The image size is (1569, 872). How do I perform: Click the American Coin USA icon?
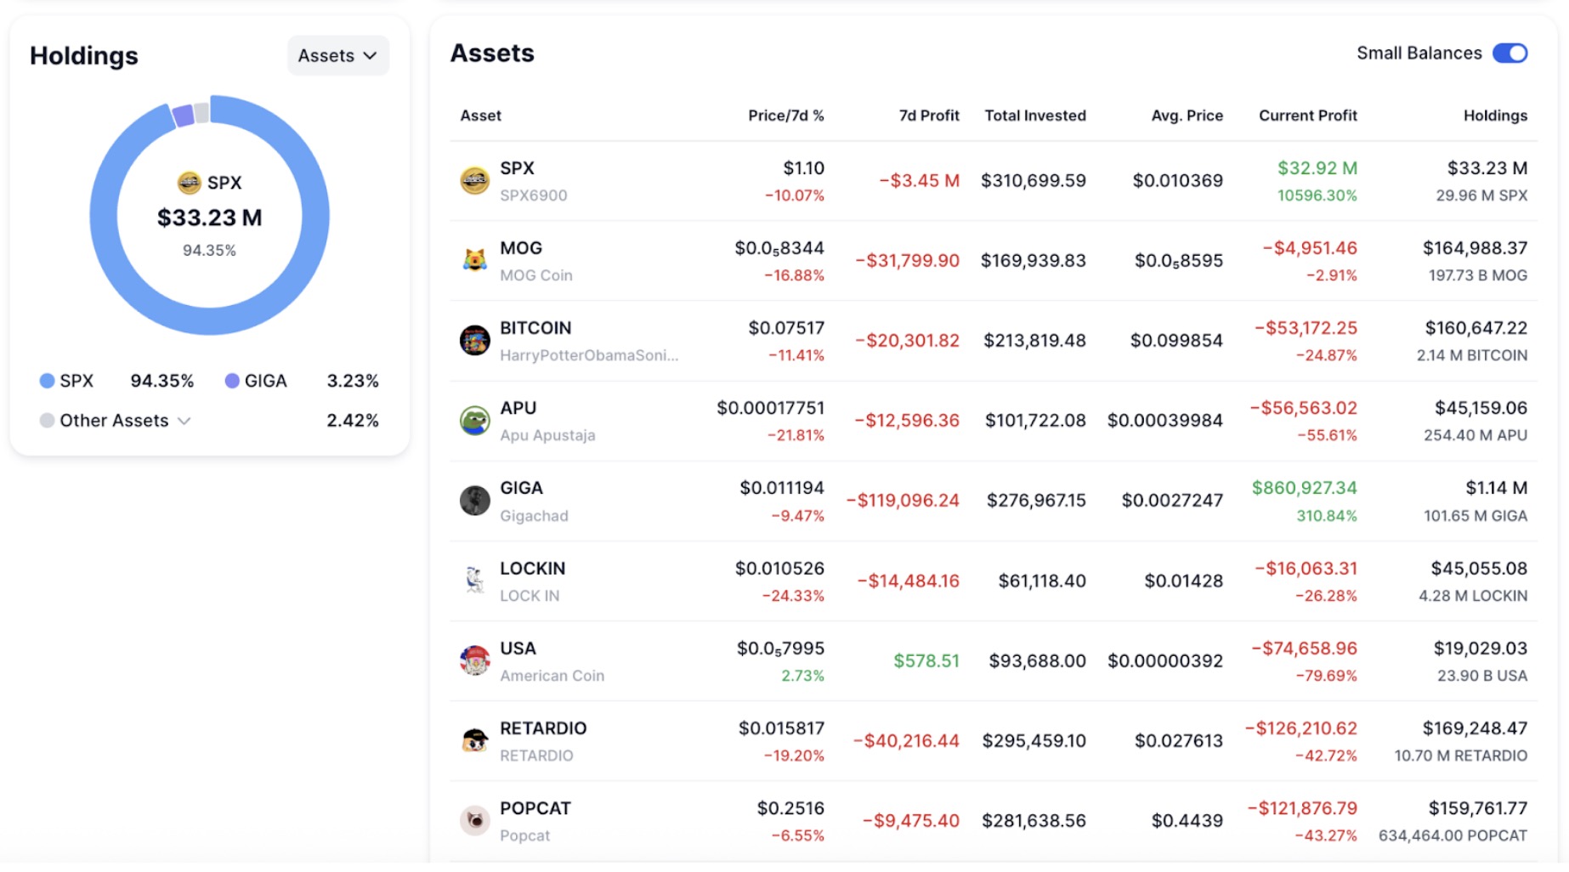475,660
